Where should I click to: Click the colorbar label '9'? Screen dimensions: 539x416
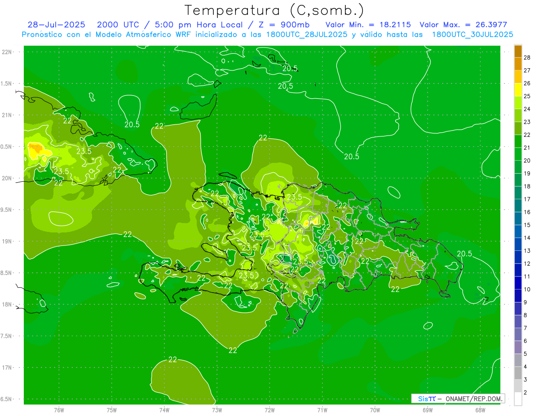[x=526, y=302]
